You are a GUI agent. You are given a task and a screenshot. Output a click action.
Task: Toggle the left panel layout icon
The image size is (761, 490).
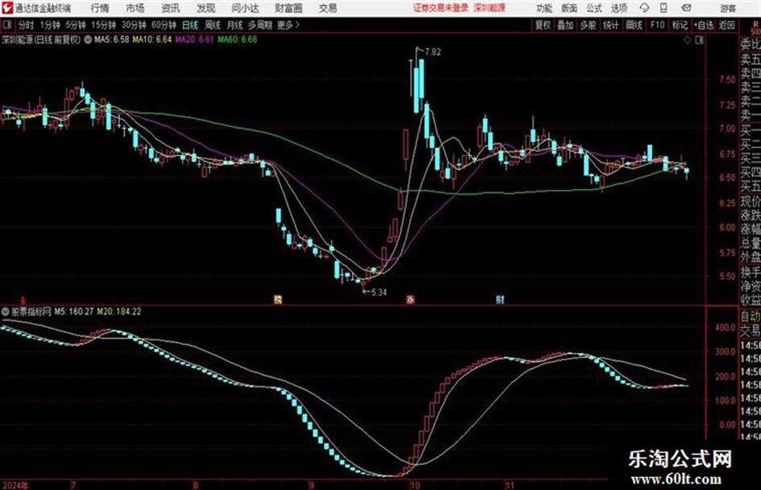(6, 25)
